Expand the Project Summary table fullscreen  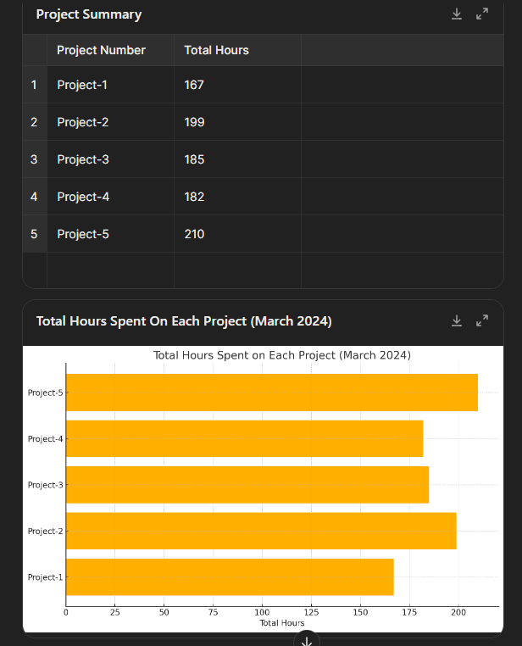click(482, 14)
